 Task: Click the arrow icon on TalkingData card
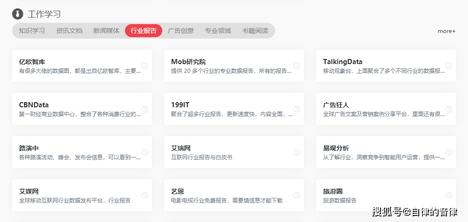tap(449, 66)
